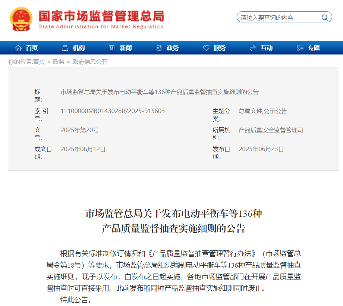Open the 服务 navigation menu
343x306 pixels.
(x=219, y=48)
